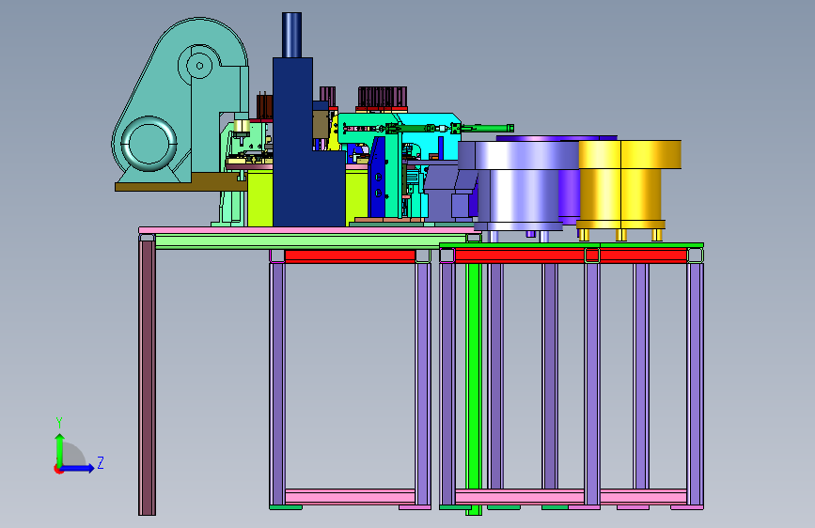815x528 pixels.
Task: Select the green horizontal pneumatic cylinder
Action: click(488, 128)
